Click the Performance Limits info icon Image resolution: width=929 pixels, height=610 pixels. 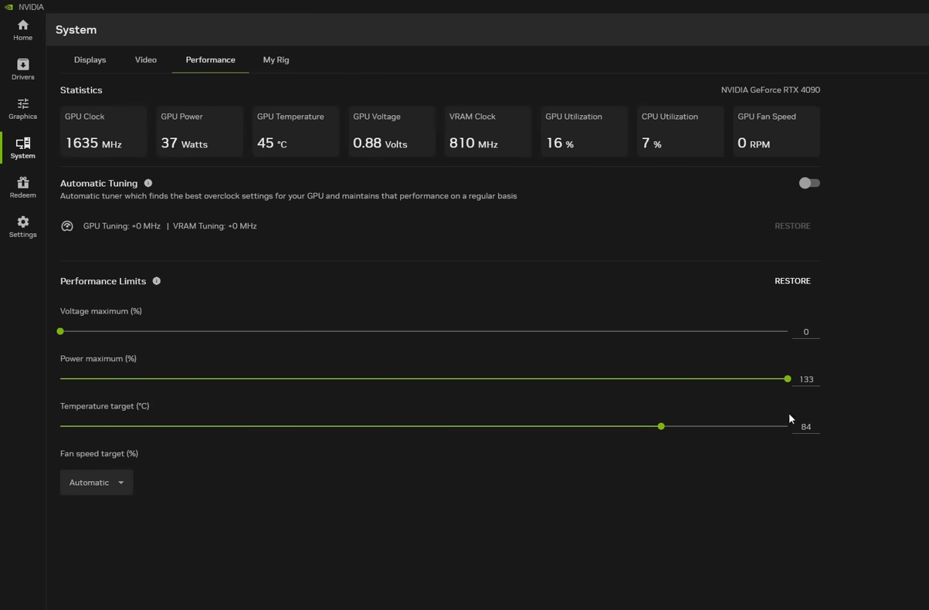coord(157,281)
